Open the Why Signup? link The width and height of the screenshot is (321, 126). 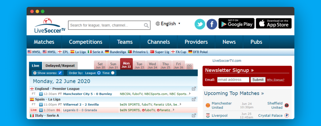(x=276, y=80)
